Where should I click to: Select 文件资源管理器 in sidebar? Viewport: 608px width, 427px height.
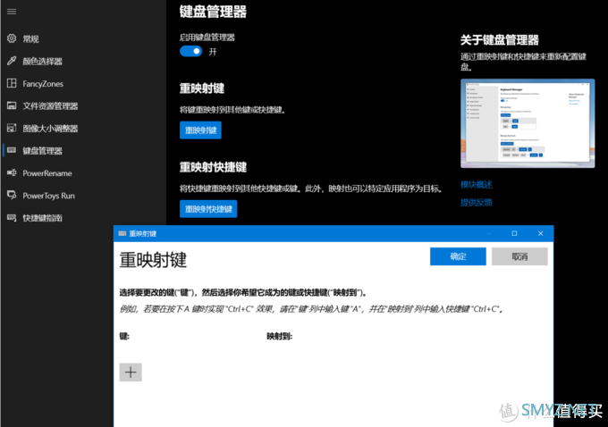coord(50,105)
